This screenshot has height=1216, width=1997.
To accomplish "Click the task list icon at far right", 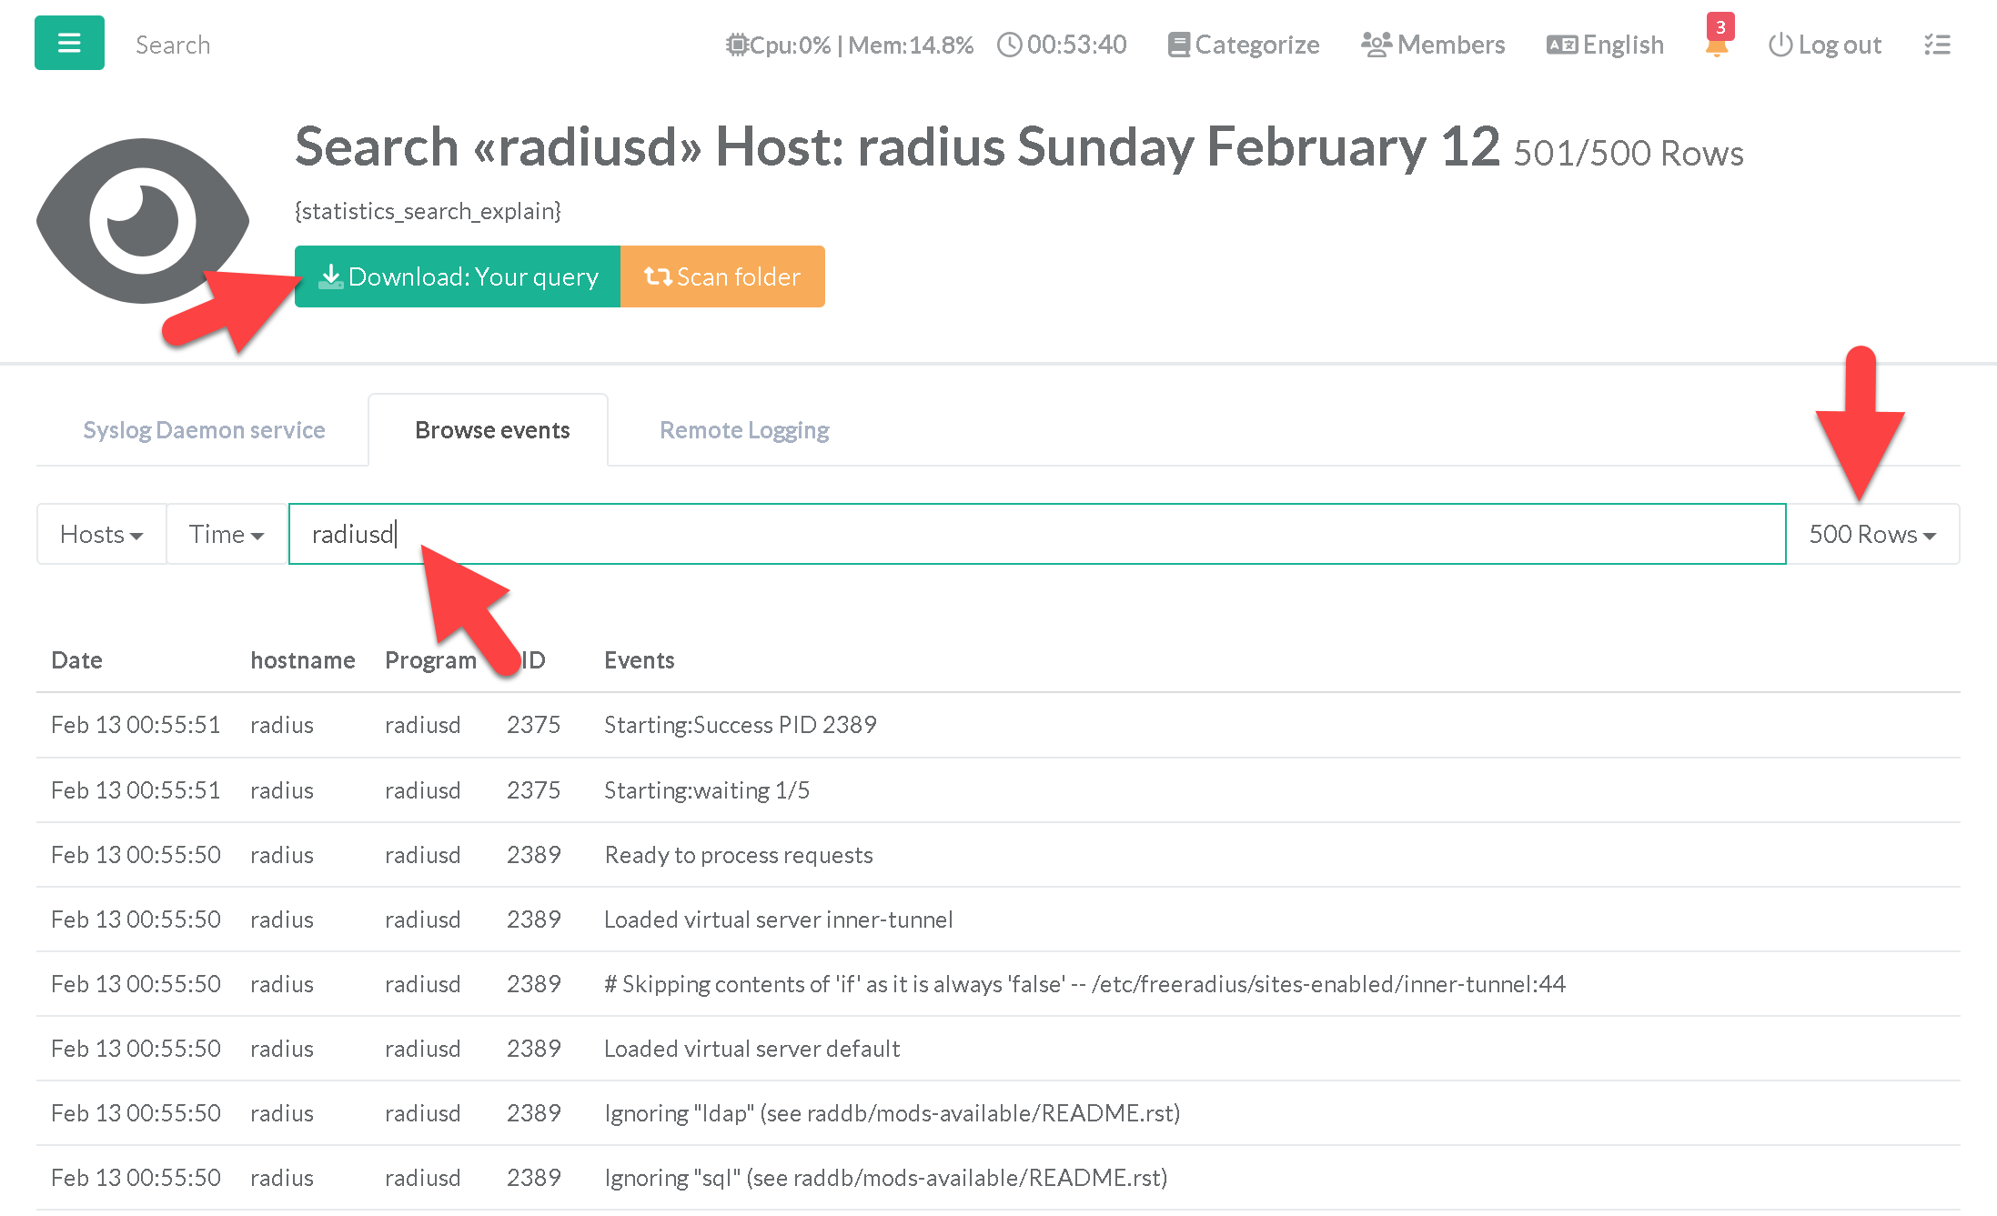I will (x=1937, y=45).
